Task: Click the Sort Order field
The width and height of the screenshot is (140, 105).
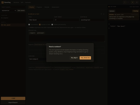Action: (x=67, y=20)
